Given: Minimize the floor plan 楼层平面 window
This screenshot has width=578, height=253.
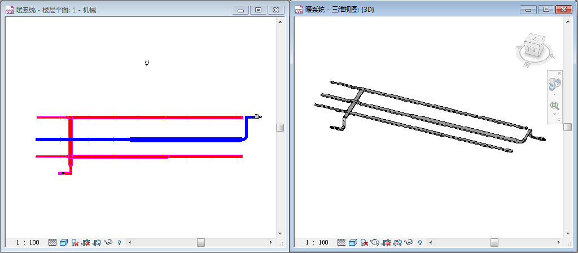Looking at the screenshot, I should (x=240, y=10).
